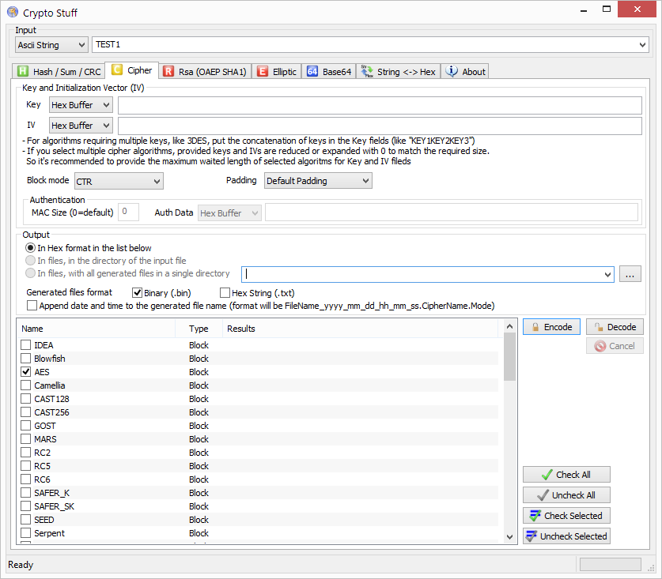Click the cipher list vertical scrollbar thumb
This screenshot has height=579, width=662.
point(509,357)
